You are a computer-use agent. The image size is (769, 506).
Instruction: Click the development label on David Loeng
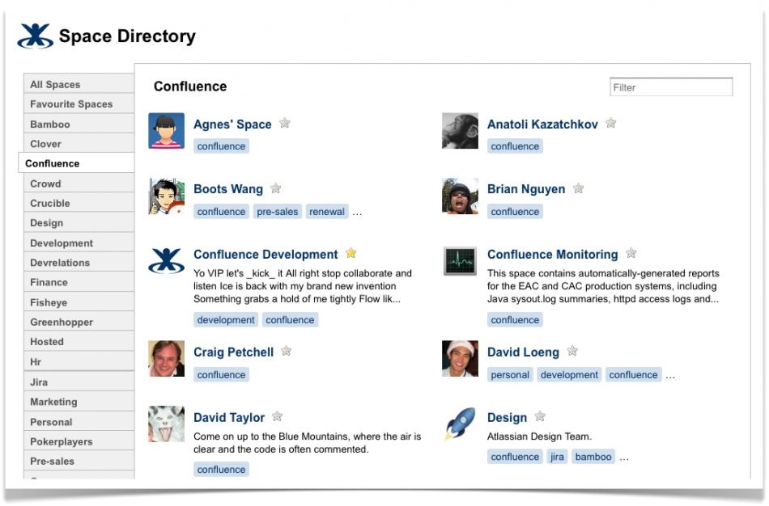(569, 375)
